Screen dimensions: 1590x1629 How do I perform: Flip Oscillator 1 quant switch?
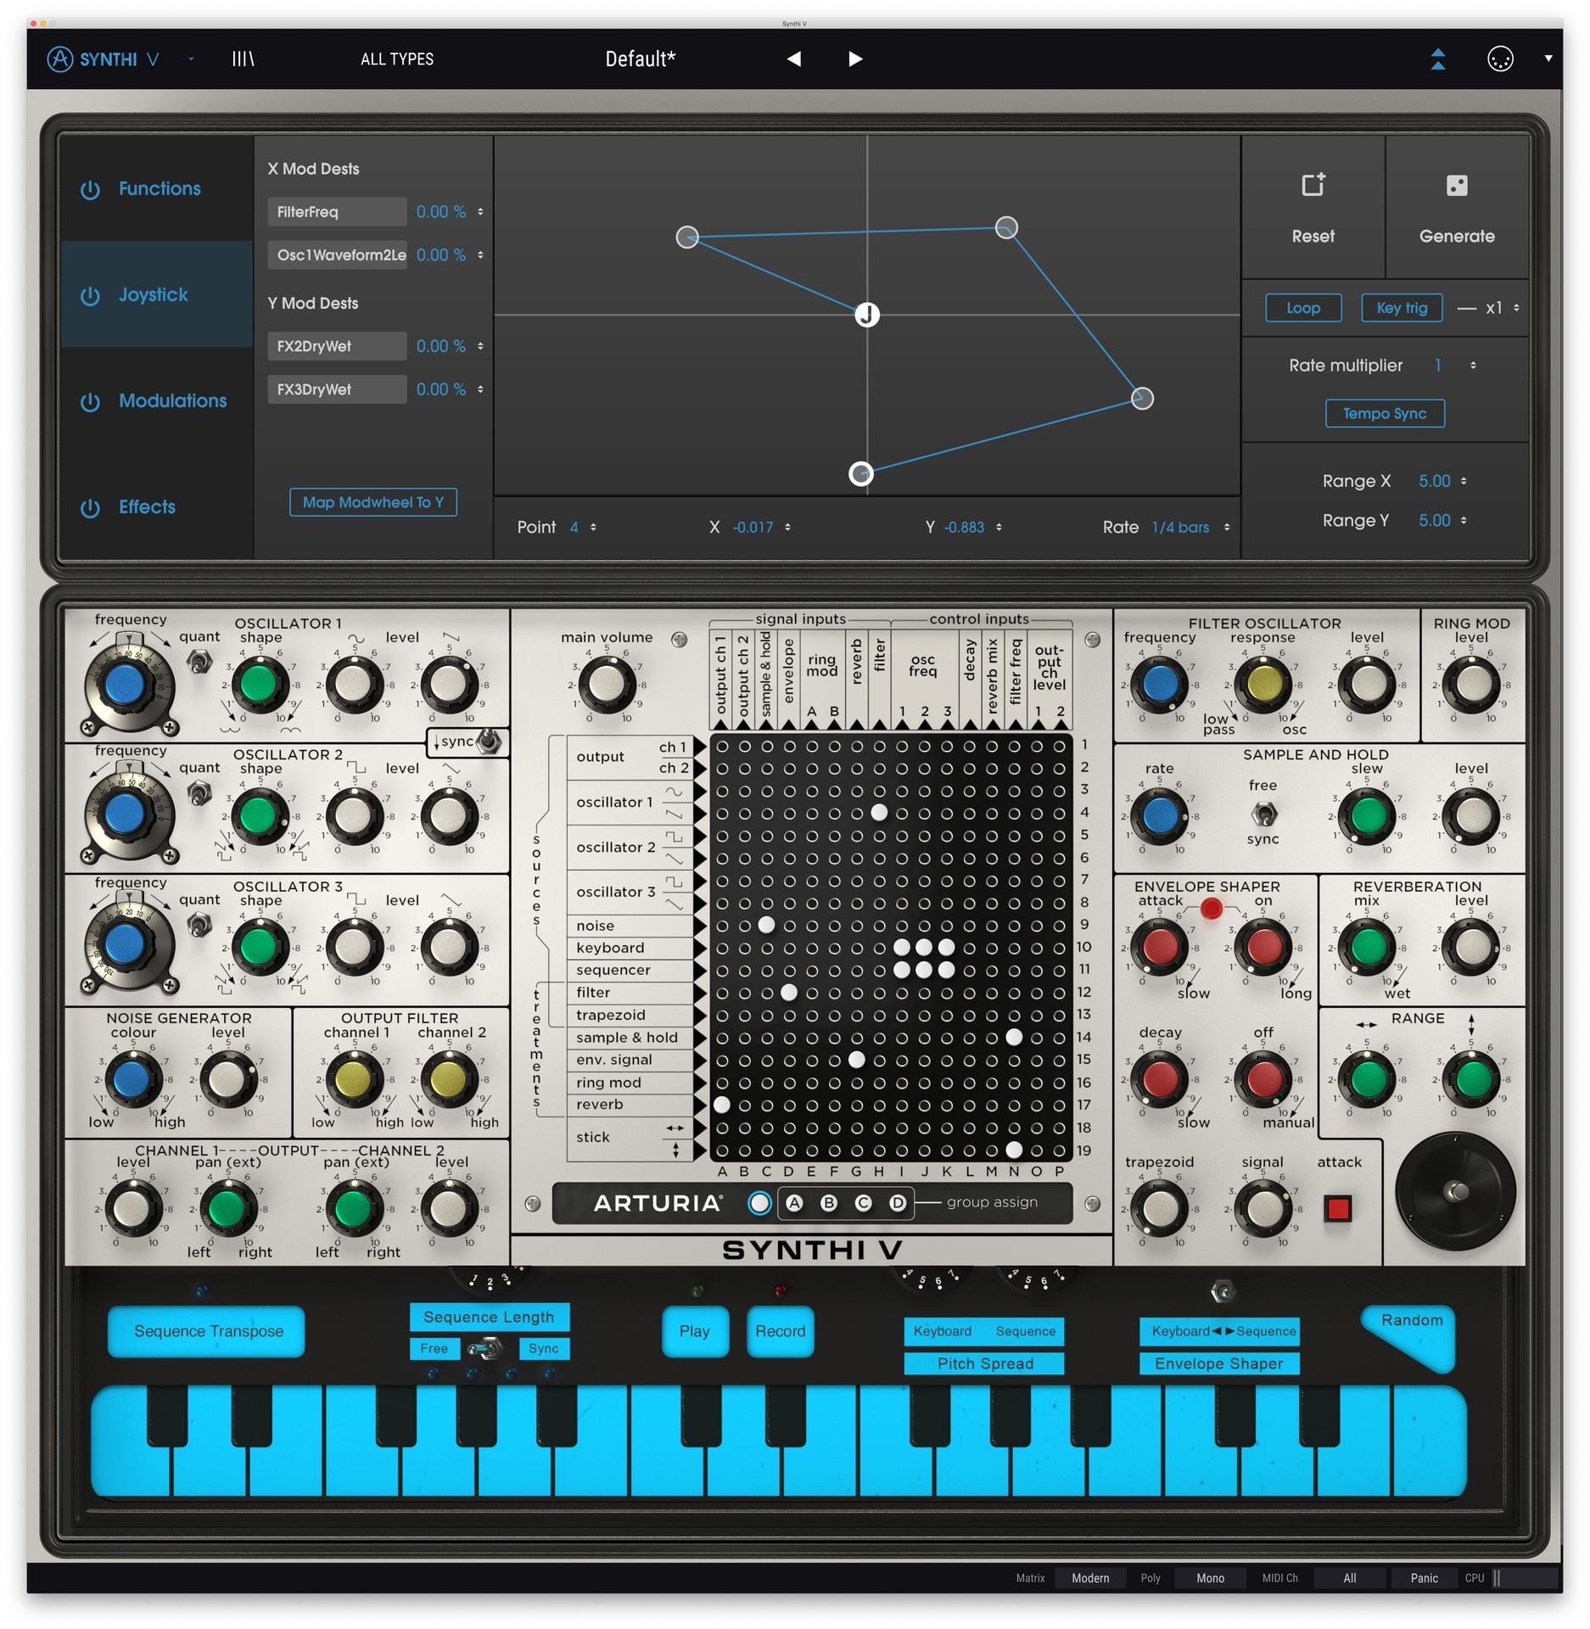[x=199, y=661]
